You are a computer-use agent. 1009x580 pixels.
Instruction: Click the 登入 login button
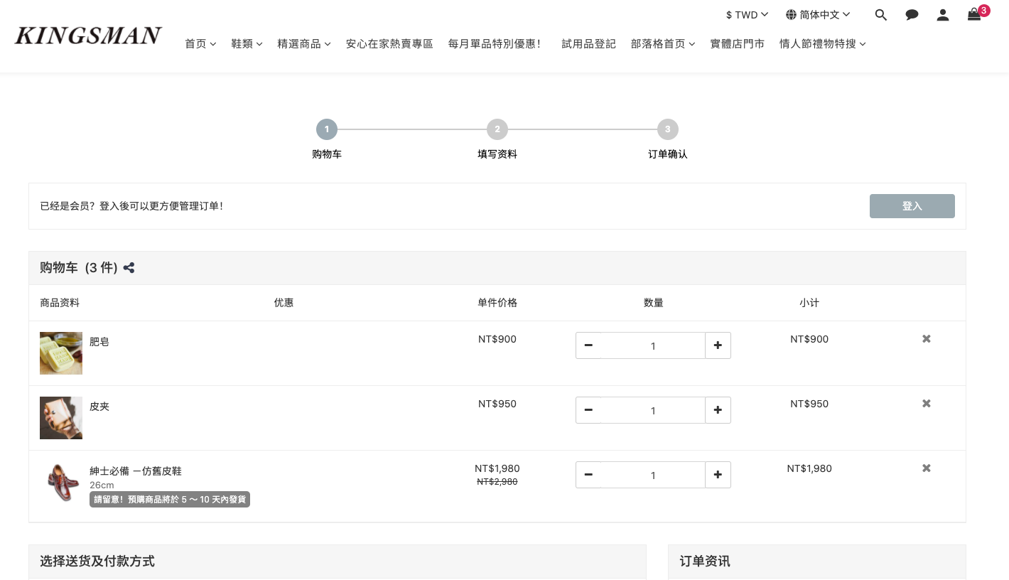(x=912, y=206)
